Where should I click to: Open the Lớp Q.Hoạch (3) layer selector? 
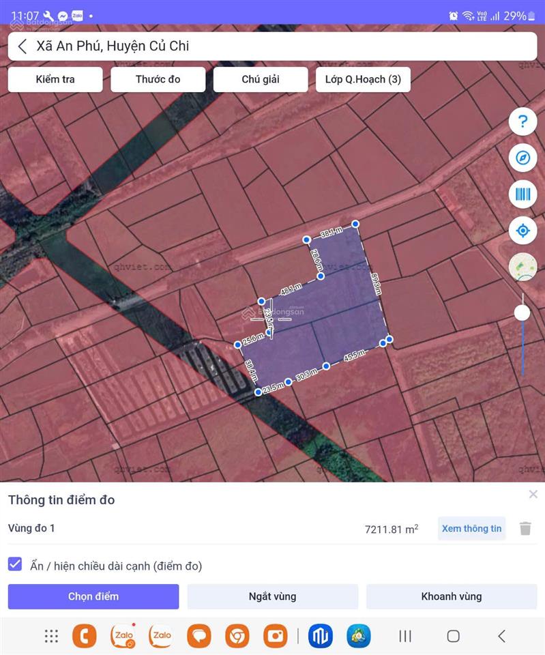363,79
